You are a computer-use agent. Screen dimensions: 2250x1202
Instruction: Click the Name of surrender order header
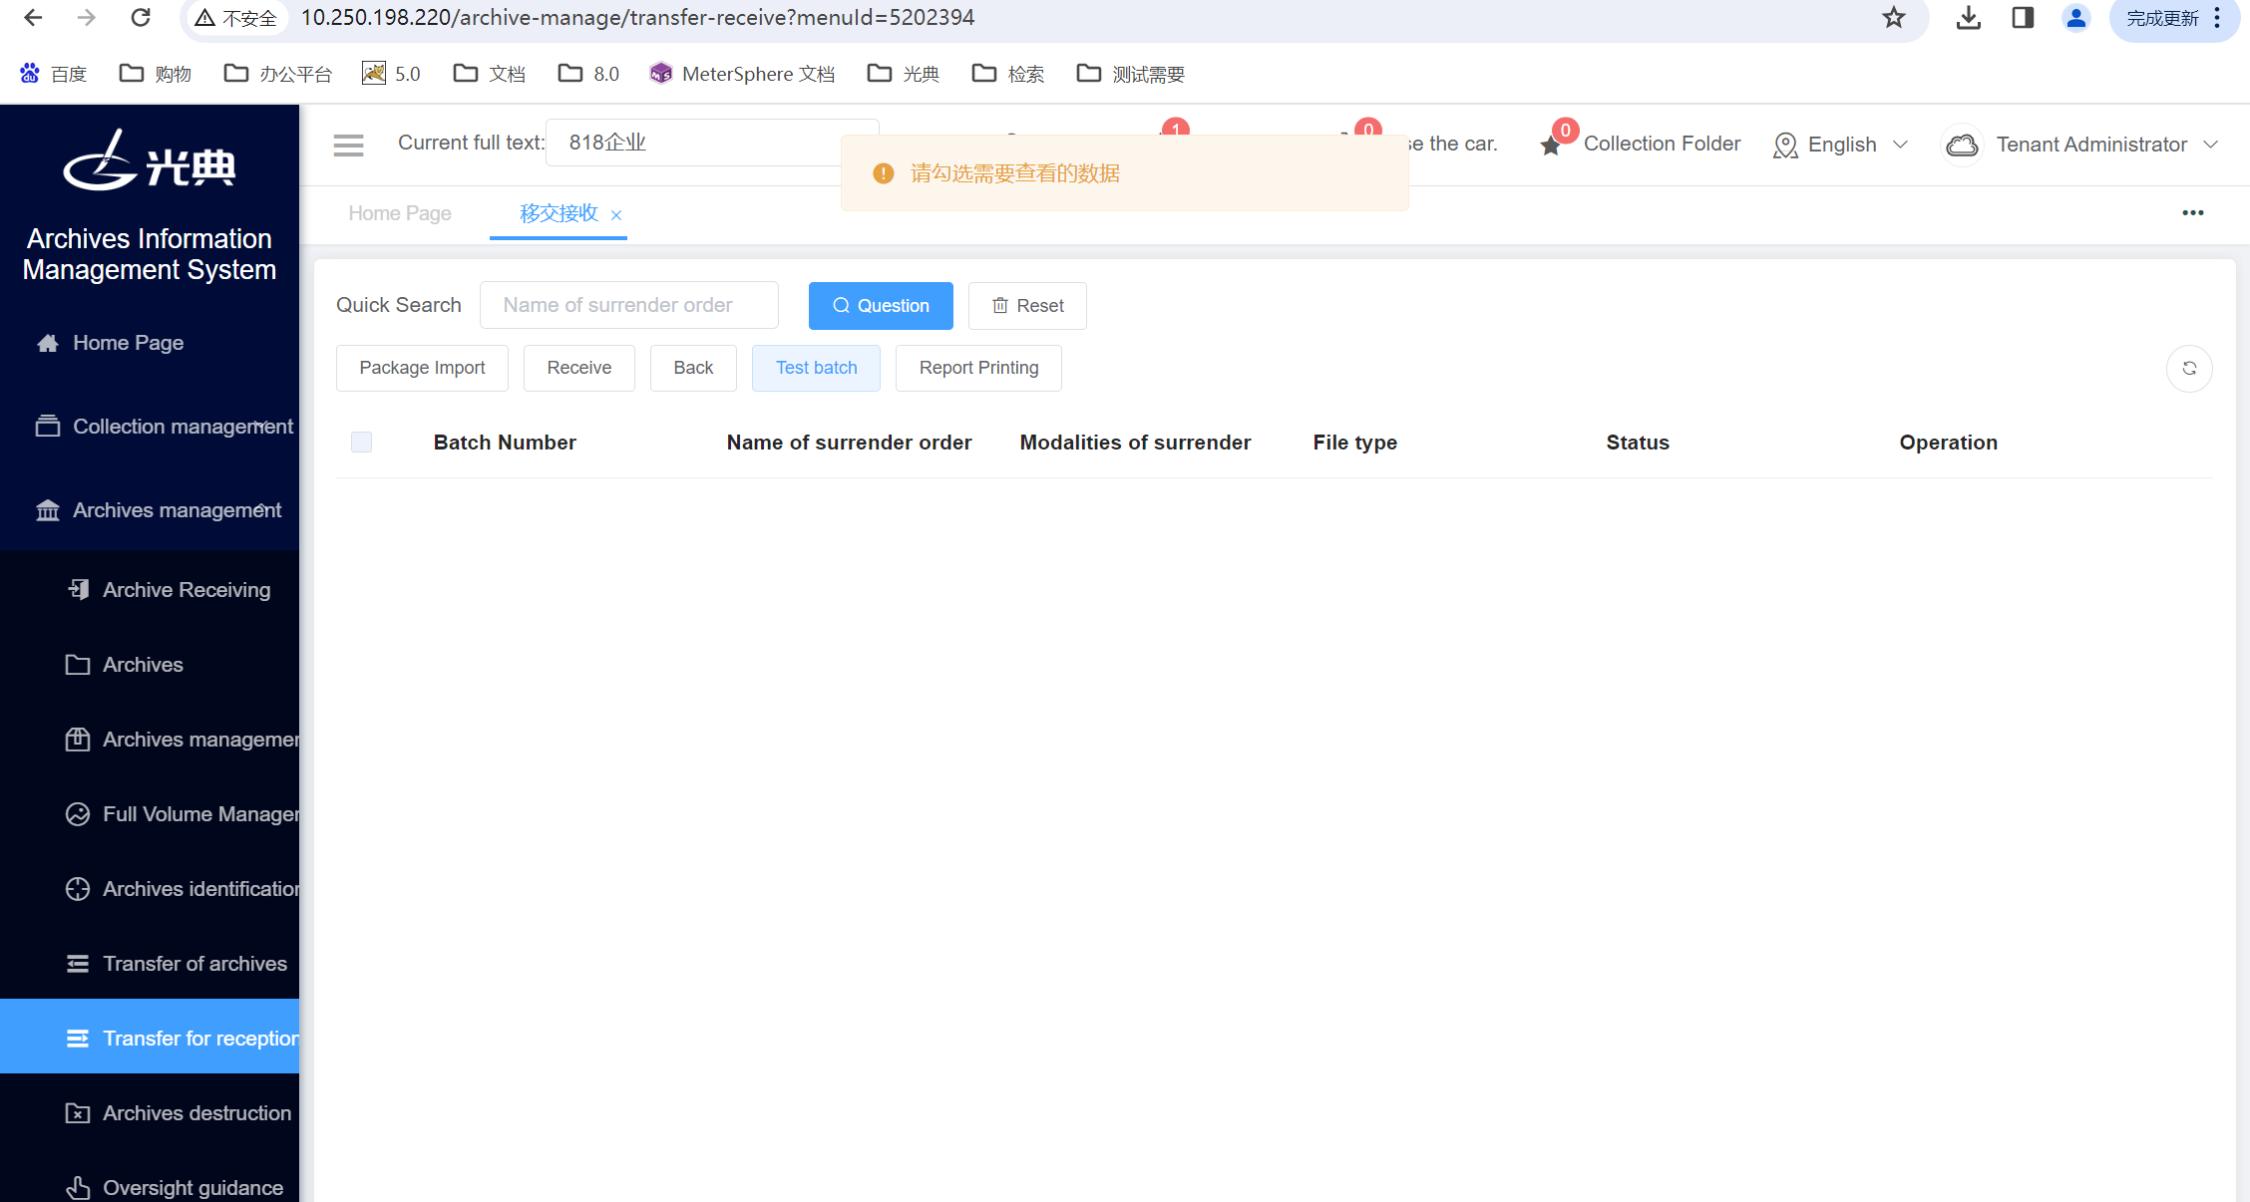(849, 443)
